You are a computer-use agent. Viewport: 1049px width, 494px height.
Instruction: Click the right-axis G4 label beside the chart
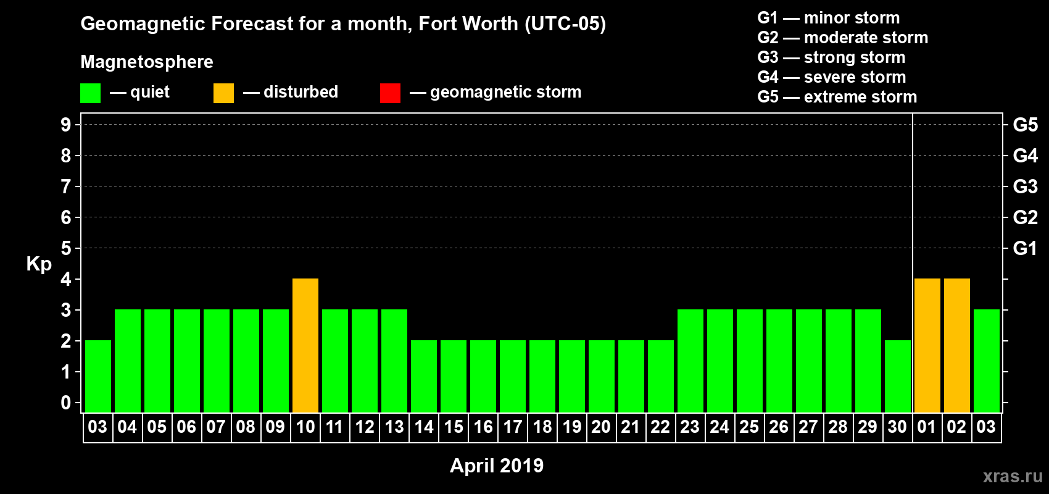(1026, 156)
